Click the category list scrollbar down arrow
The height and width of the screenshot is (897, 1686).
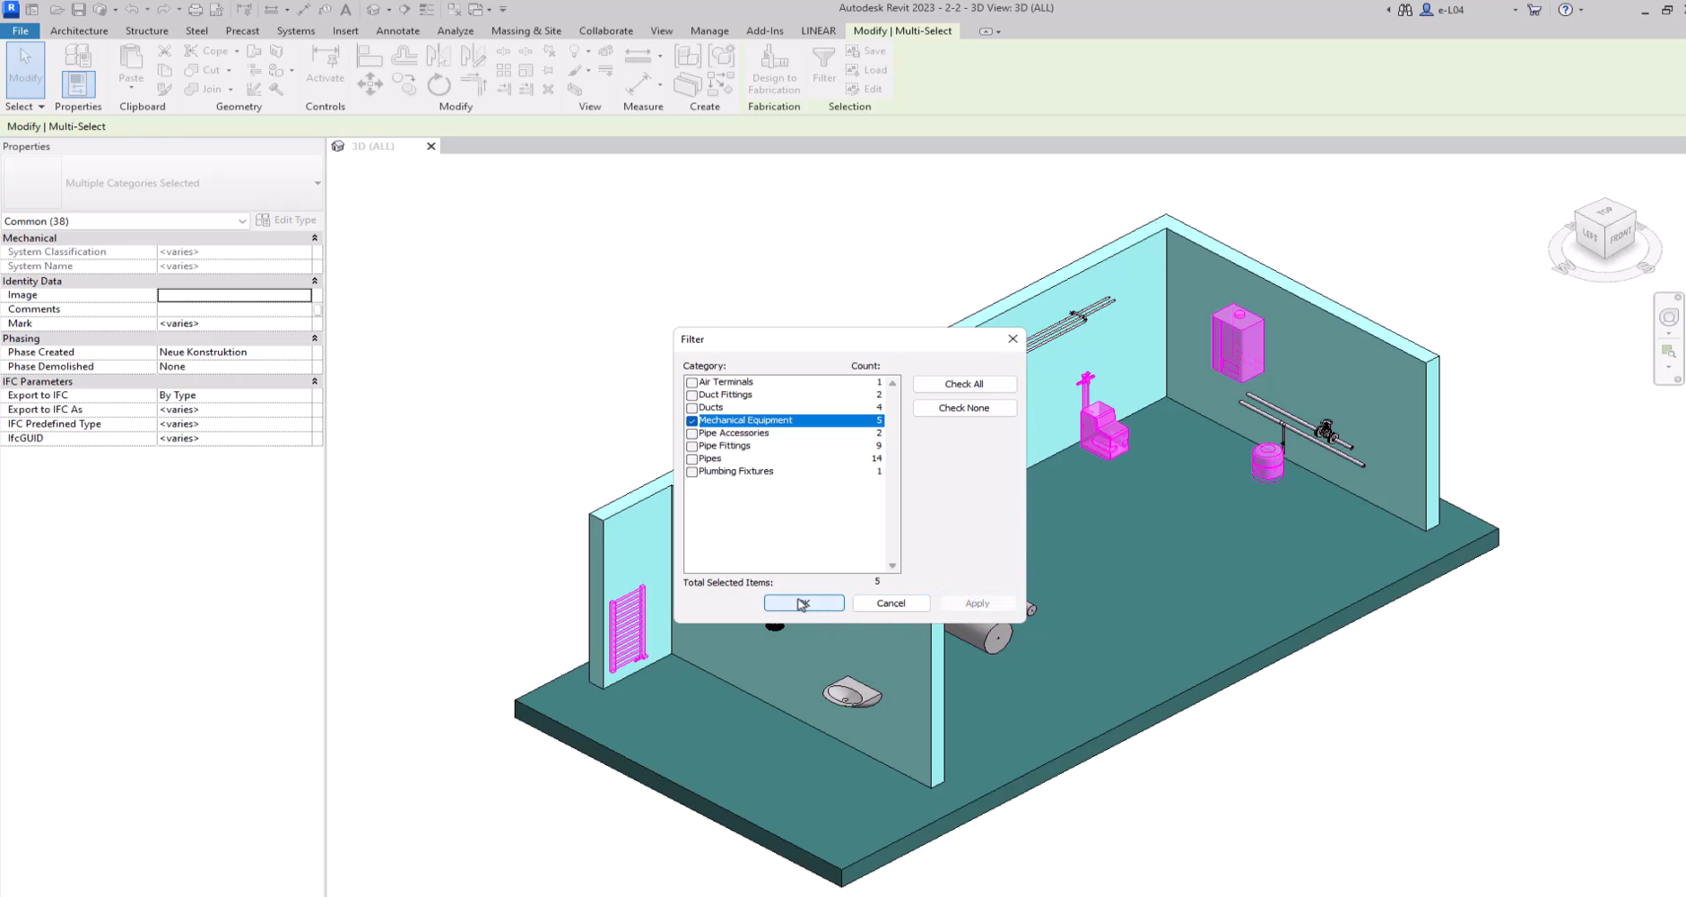coord(892,565)
